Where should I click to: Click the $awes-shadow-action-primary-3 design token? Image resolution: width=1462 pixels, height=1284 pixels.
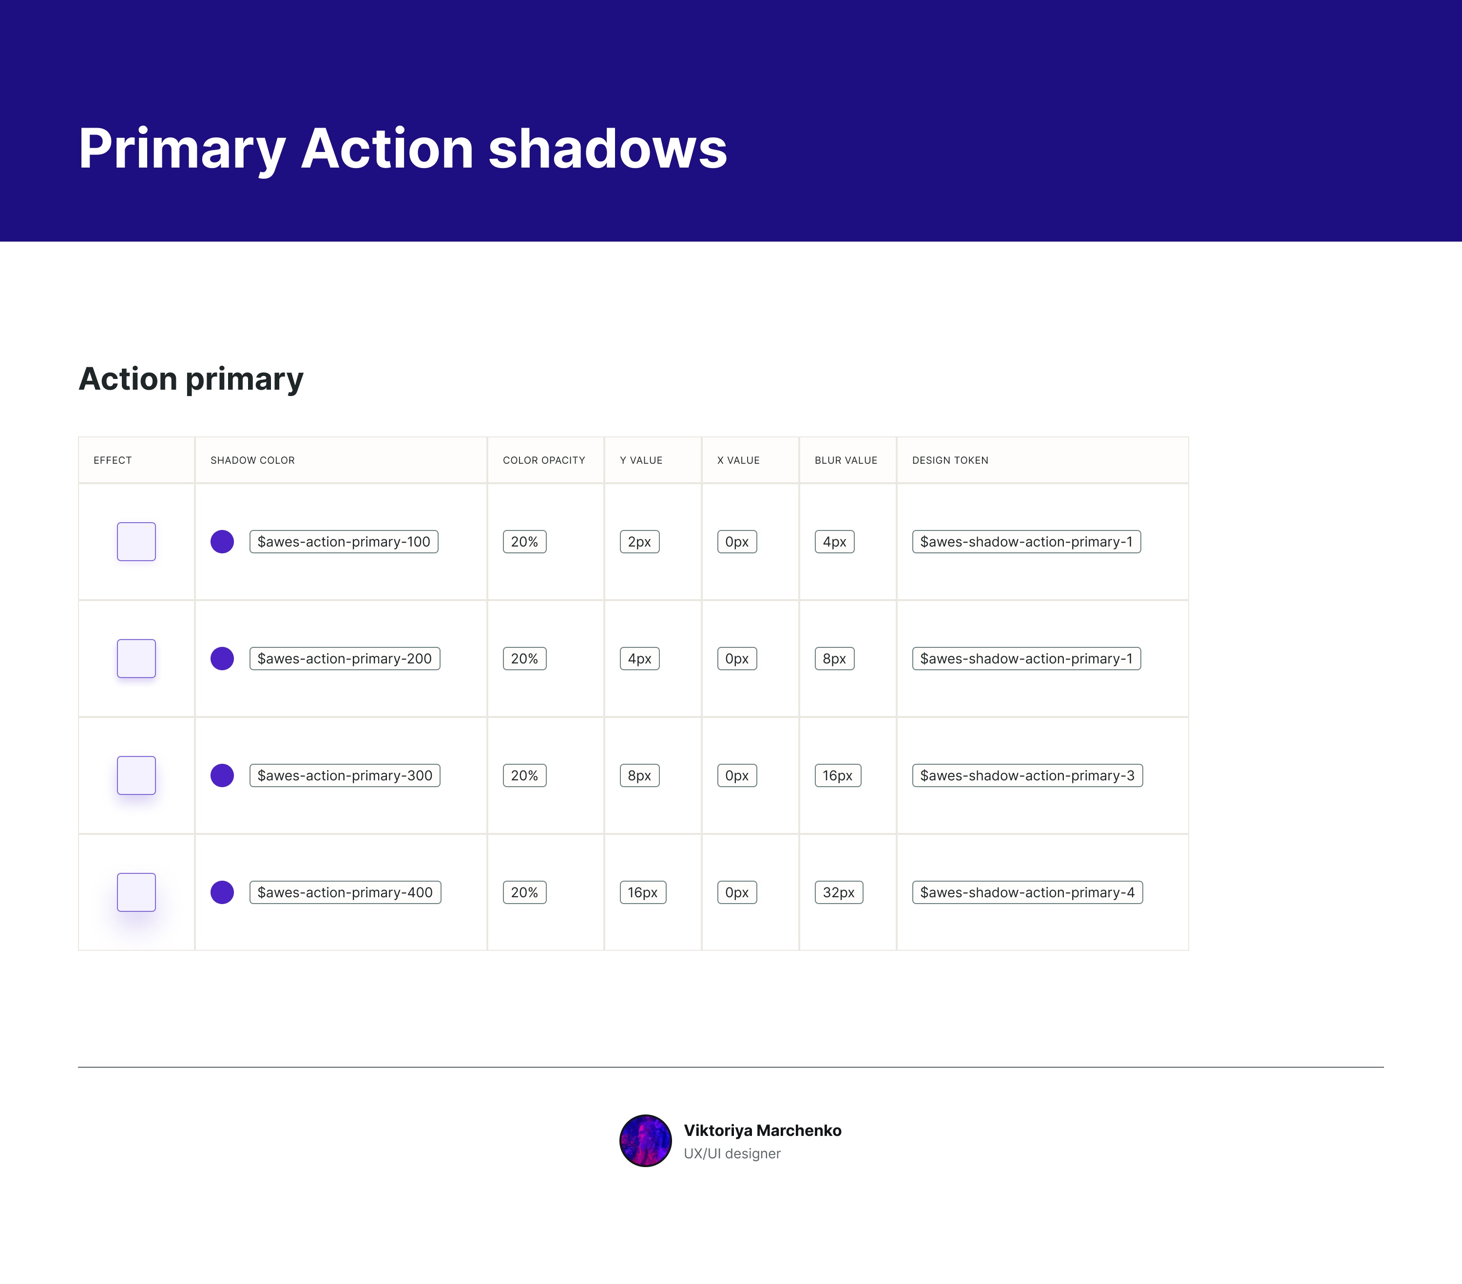tap(1027, 775)
